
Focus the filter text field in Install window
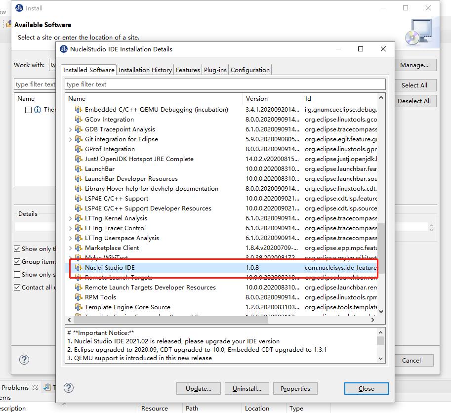(35, 84)
